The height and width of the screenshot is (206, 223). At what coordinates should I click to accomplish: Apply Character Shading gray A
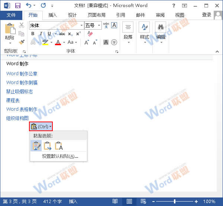[106, 42]
